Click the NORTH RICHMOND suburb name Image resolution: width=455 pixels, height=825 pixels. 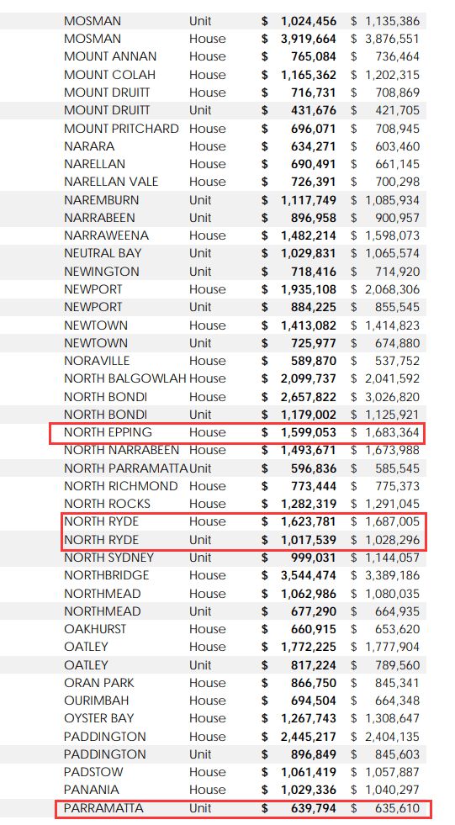(x=121, y=486)
